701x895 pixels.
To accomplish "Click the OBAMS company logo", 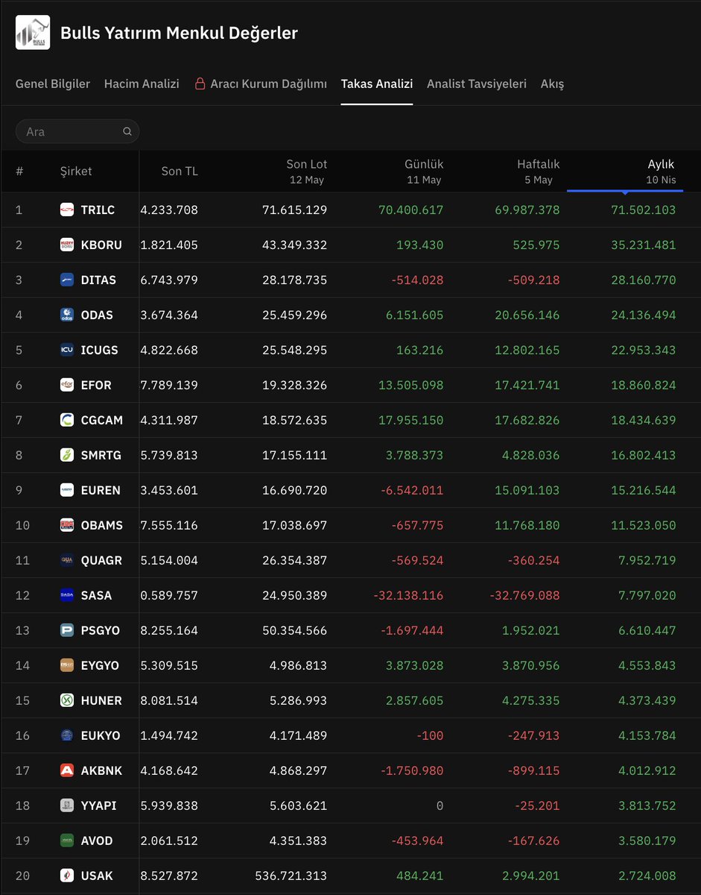I will point(67,525).
